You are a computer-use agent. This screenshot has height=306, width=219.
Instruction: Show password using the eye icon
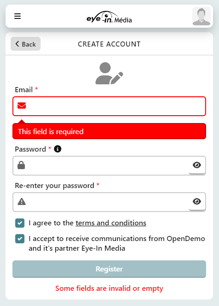[x=197, y=165]
